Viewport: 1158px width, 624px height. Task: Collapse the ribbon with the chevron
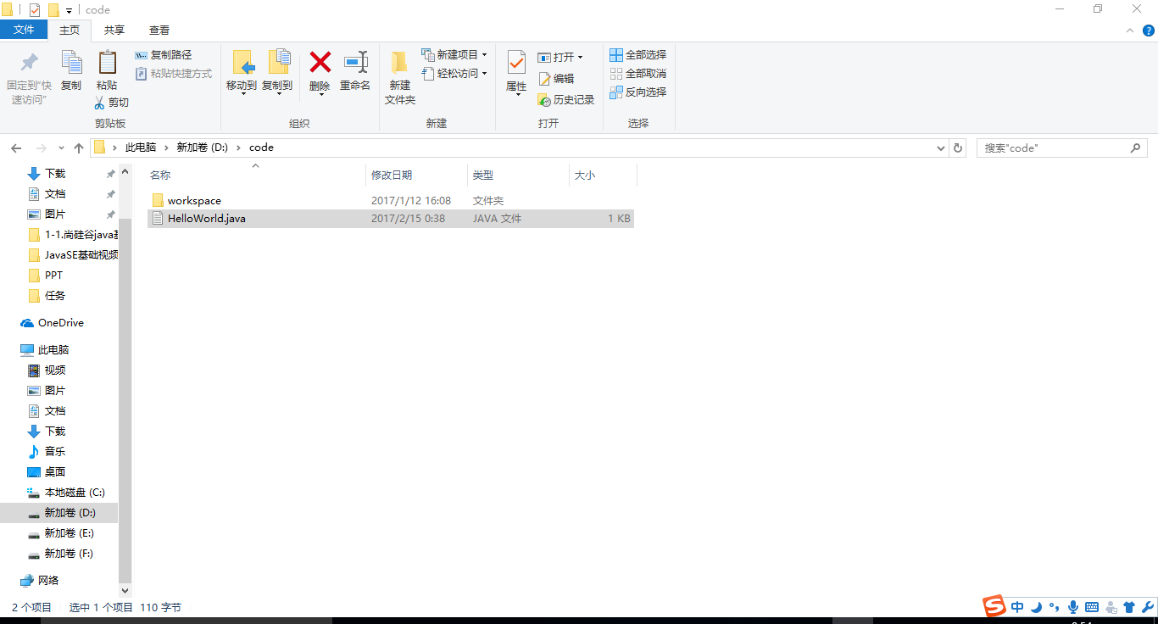pos(1130,31)
